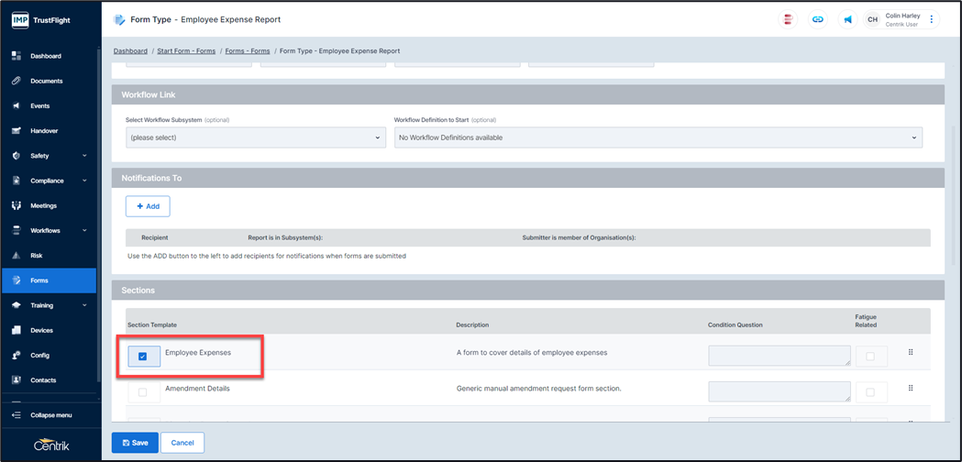The image size is (962, 462).
Task: Expand the Compliance menu chevron
Action: [84, 181]
